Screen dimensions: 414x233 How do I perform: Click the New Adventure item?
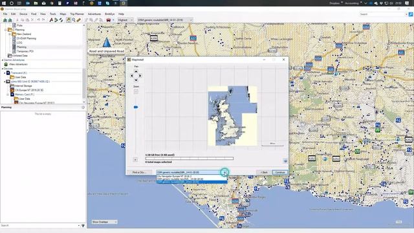pyautogui.click(x=18, y=64)
